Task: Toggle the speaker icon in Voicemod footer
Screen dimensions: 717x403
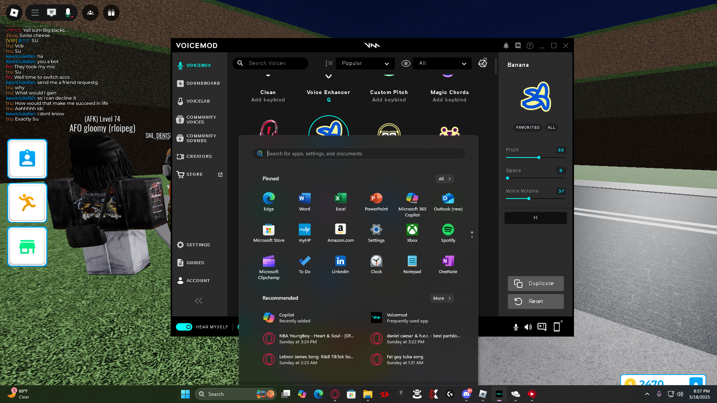Action: (x=528, y=327)
